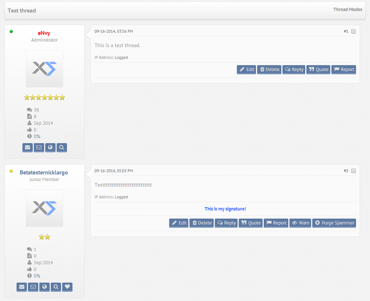Image resolution: width=370 pixels, height=301 pixels.
Task: Click Betatesternicklargo's warning level 0%
Action: coord(37,276)
